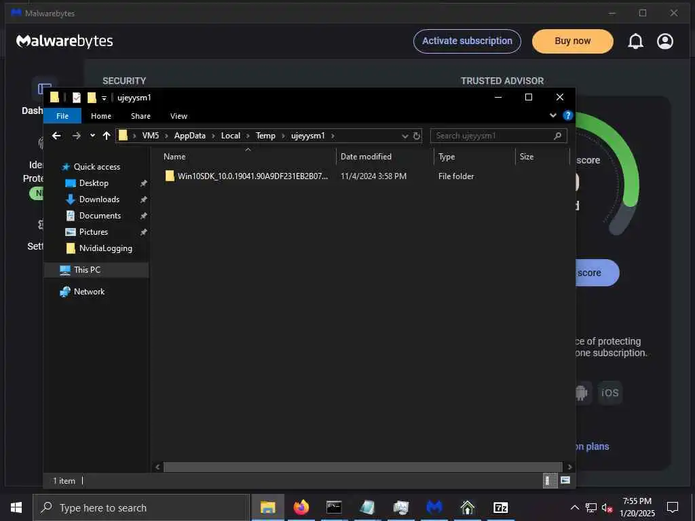Image resolution: width=695 pixels, height=521 pixels.
Task: Open the Action Center notifications icon
Action: (673, 507)
